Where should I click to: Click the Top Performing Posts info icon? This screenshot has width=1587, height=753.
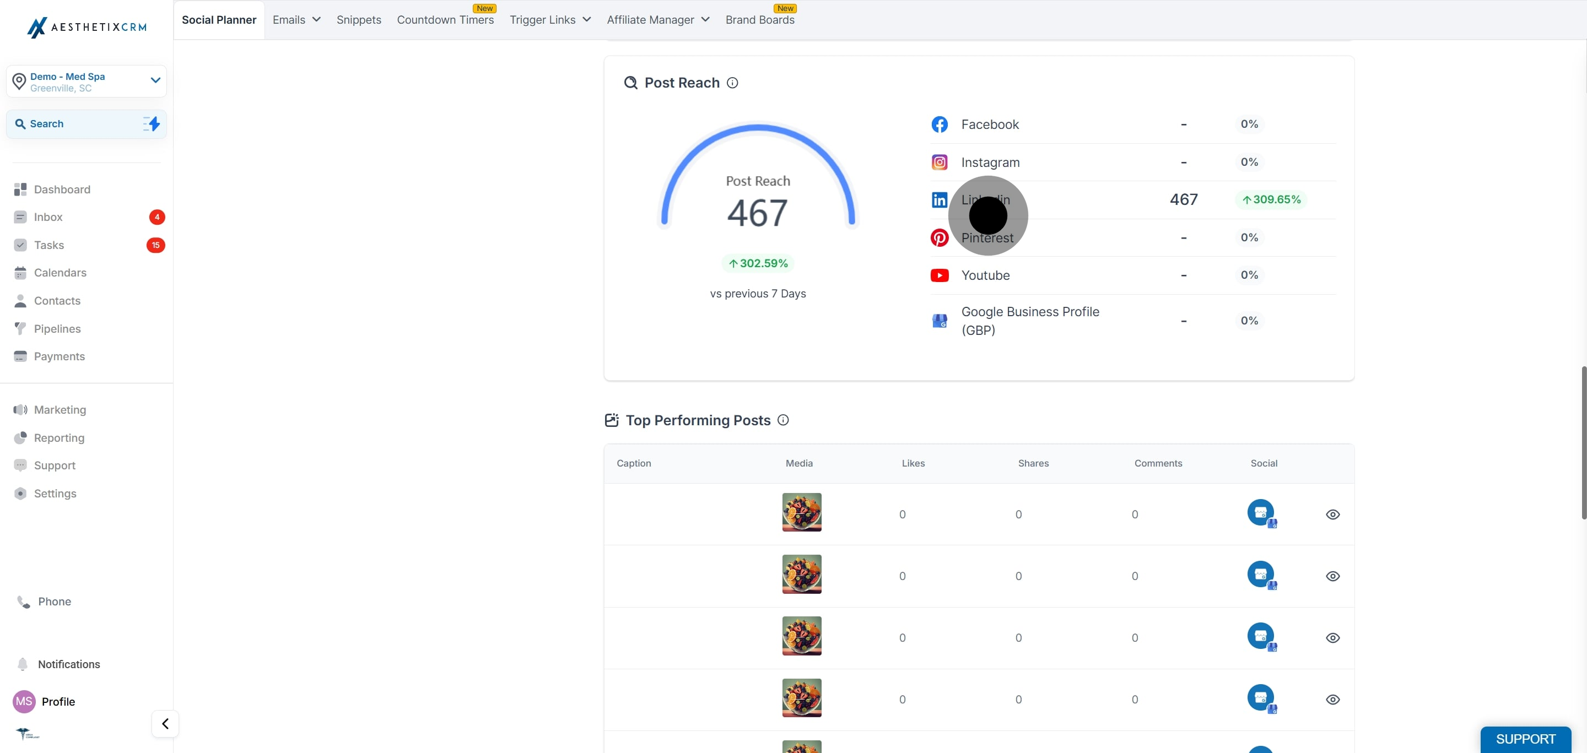click(783, 420)
